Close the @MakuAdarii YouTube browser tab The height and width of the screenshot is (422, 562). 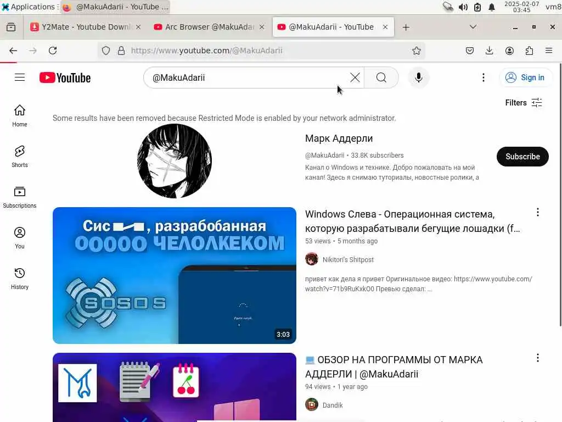pyautogui.click(x=385, y=27)
